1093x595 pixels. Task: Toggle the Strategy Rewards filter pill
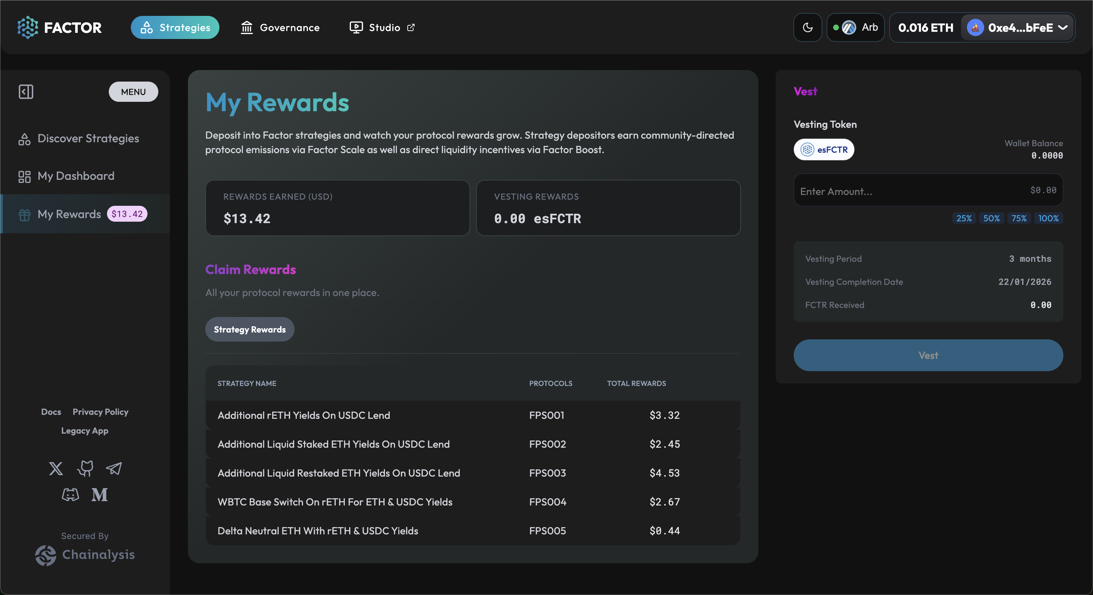click(249, 329)
